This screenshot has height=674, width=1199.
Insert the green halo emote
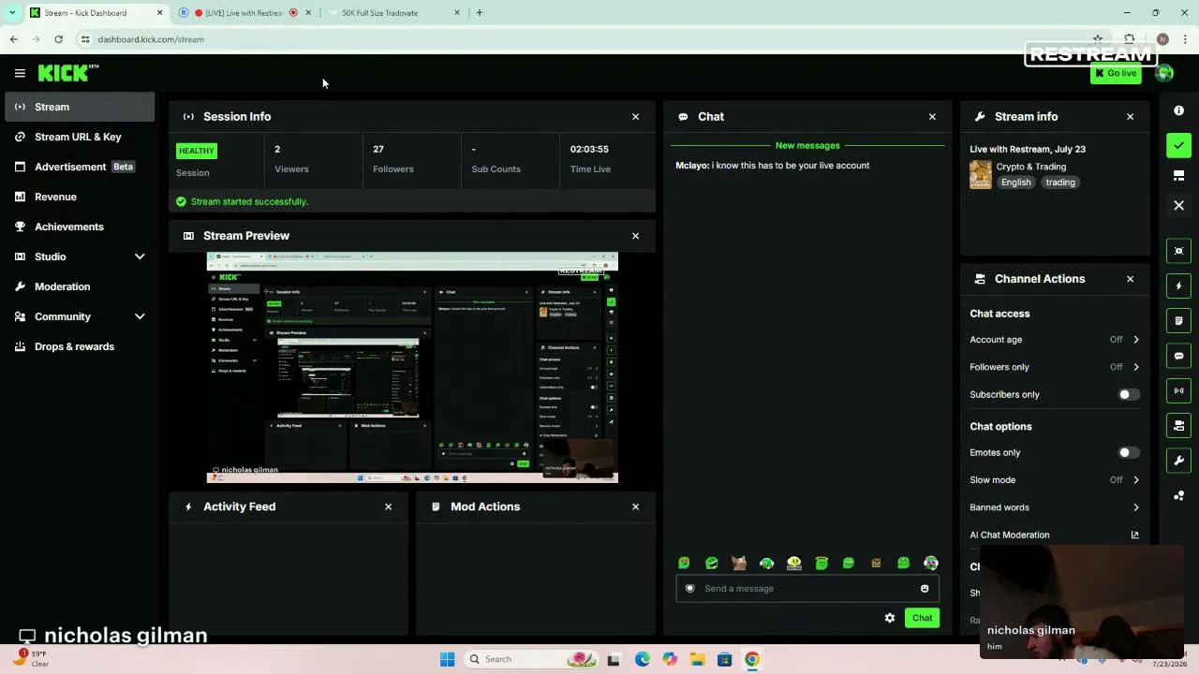(x=822, y=564)
